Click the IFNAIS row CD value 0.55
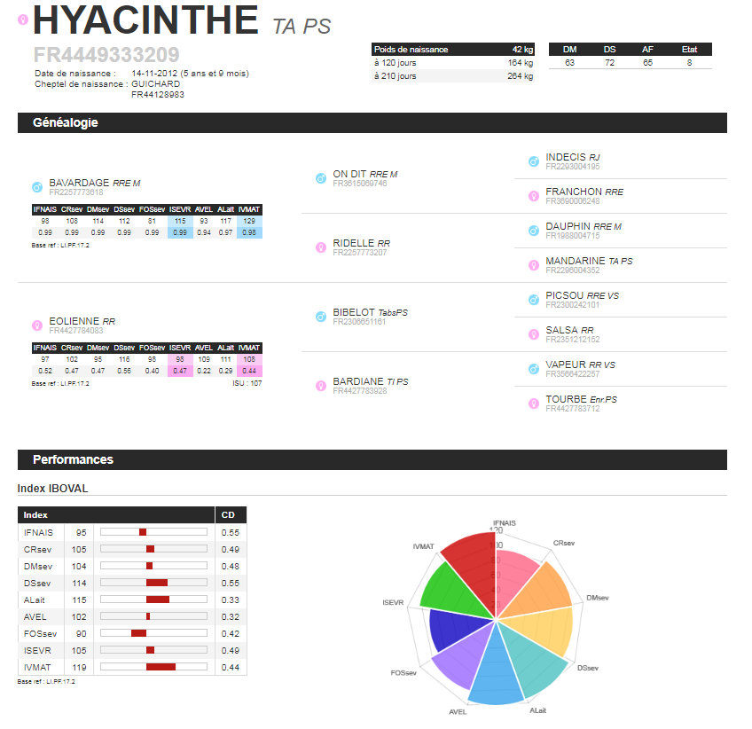 231,532
